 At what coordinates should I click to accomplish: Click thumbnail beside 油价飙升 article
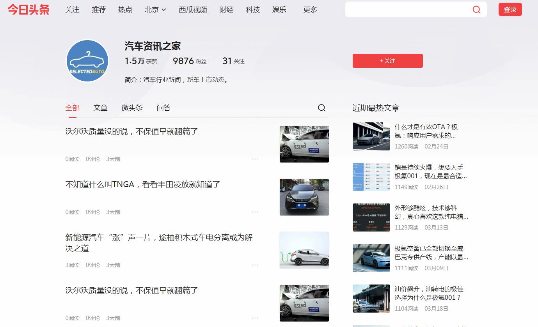click(371, 299)
